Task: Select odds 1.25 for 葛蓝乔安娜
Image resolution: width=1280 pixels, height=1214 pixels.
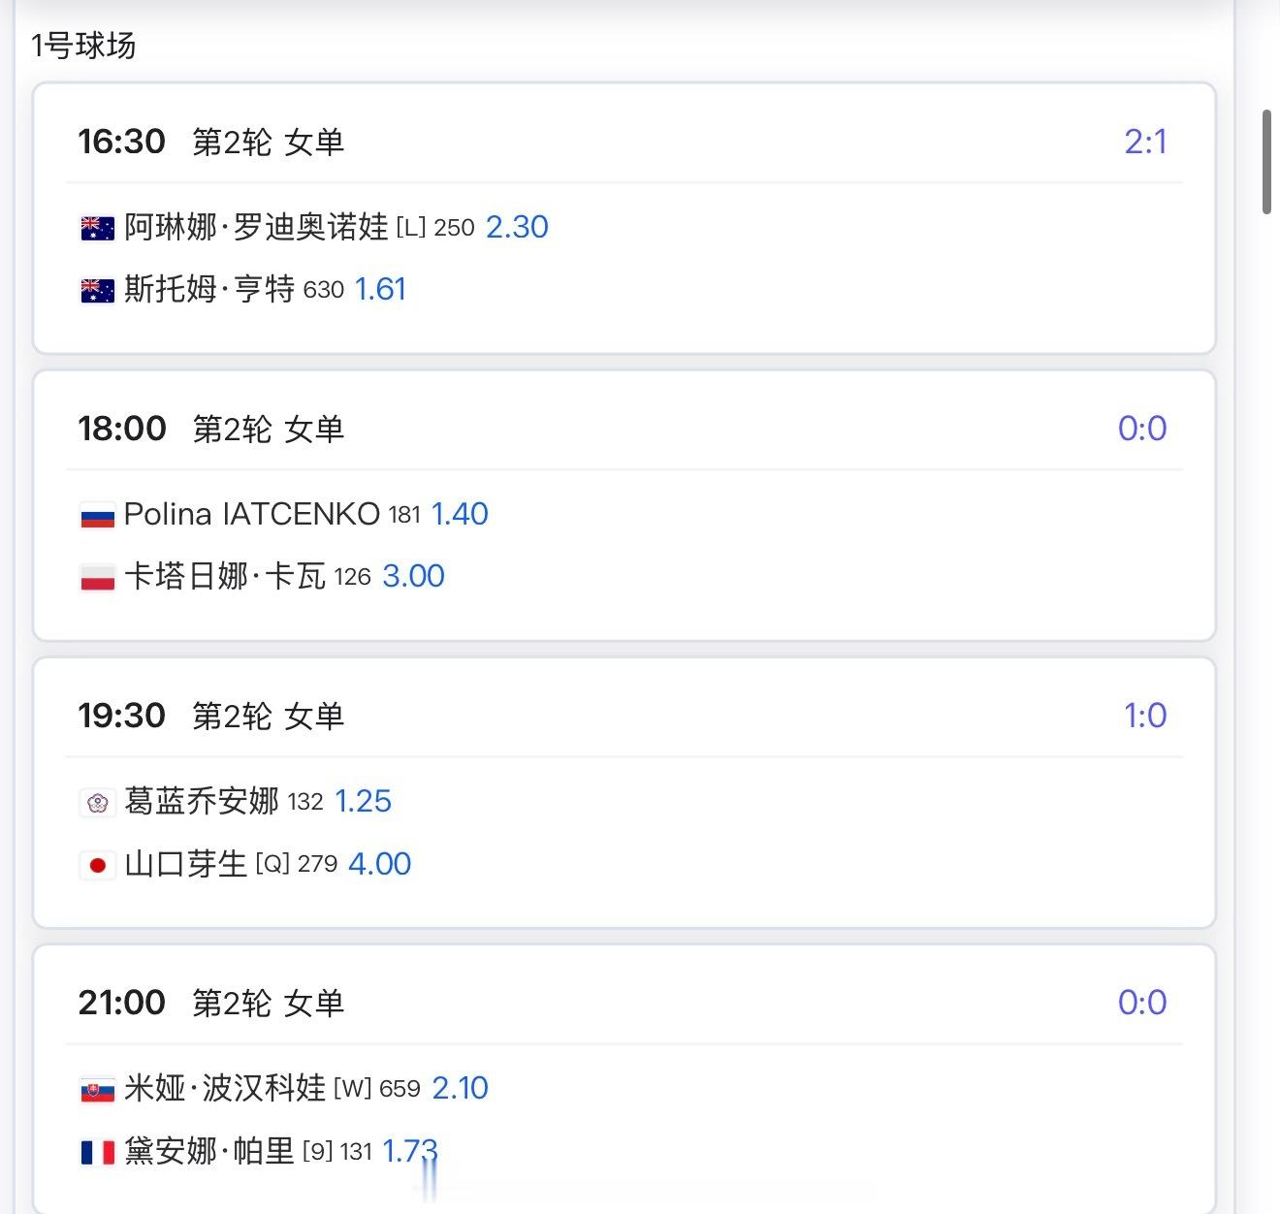Action: coord(363,801)
